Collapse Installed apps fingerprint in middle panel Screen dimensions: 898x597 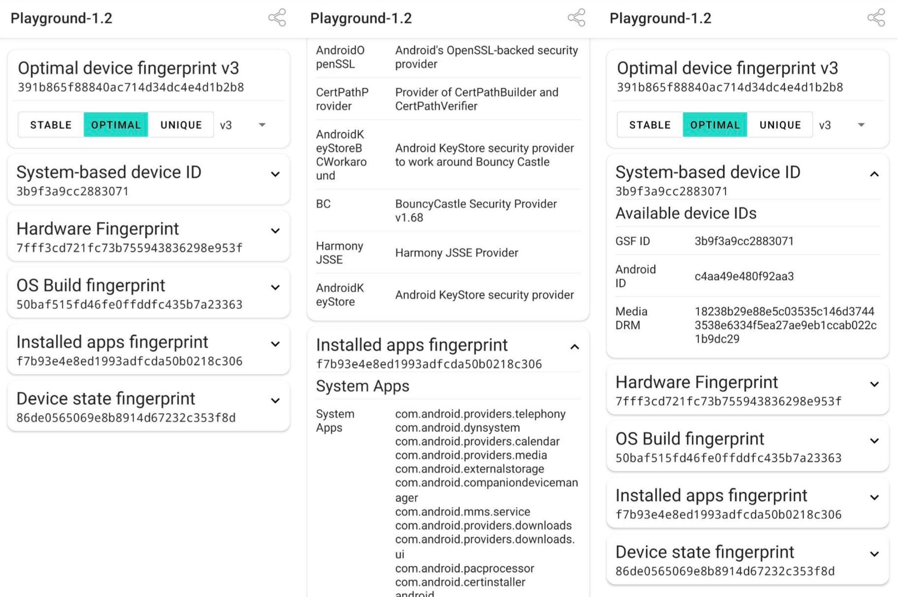point(574,347)
